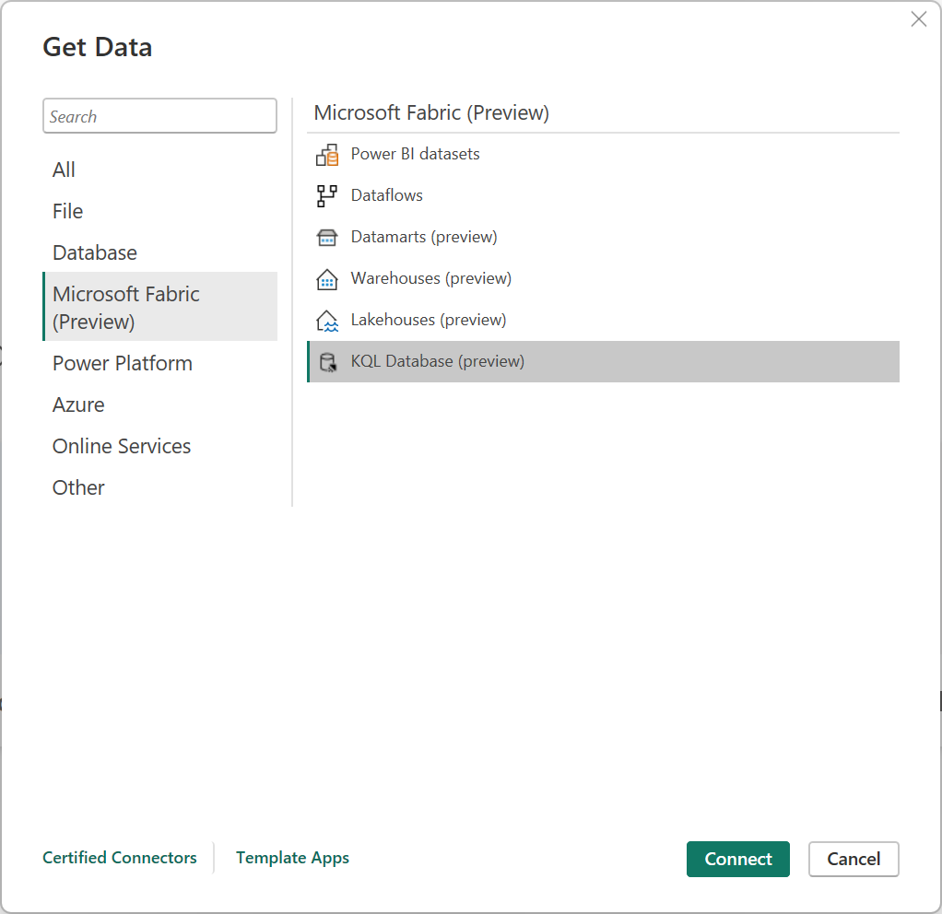Select the All category
Viewport: 942px width, 914px height.
coord(64,170)
